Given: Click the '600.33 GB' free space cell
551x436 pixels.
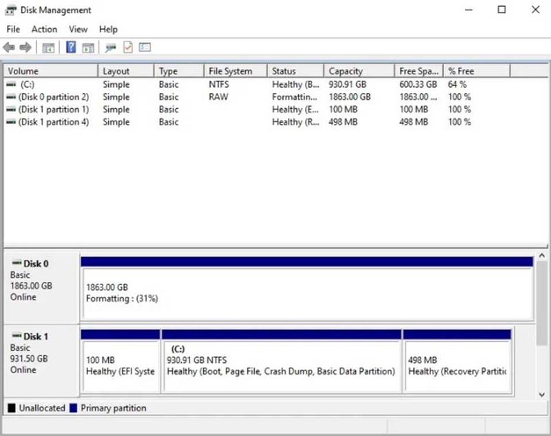Looking at the screenshot, I should (x=418, y=84).
